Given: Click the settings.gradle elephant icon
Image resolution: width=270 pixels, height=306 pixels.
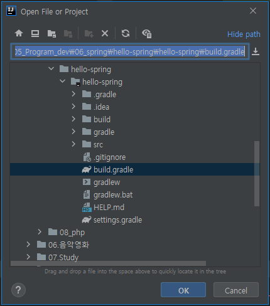Looking at the screenshot, I should click(x=87, y=219).
